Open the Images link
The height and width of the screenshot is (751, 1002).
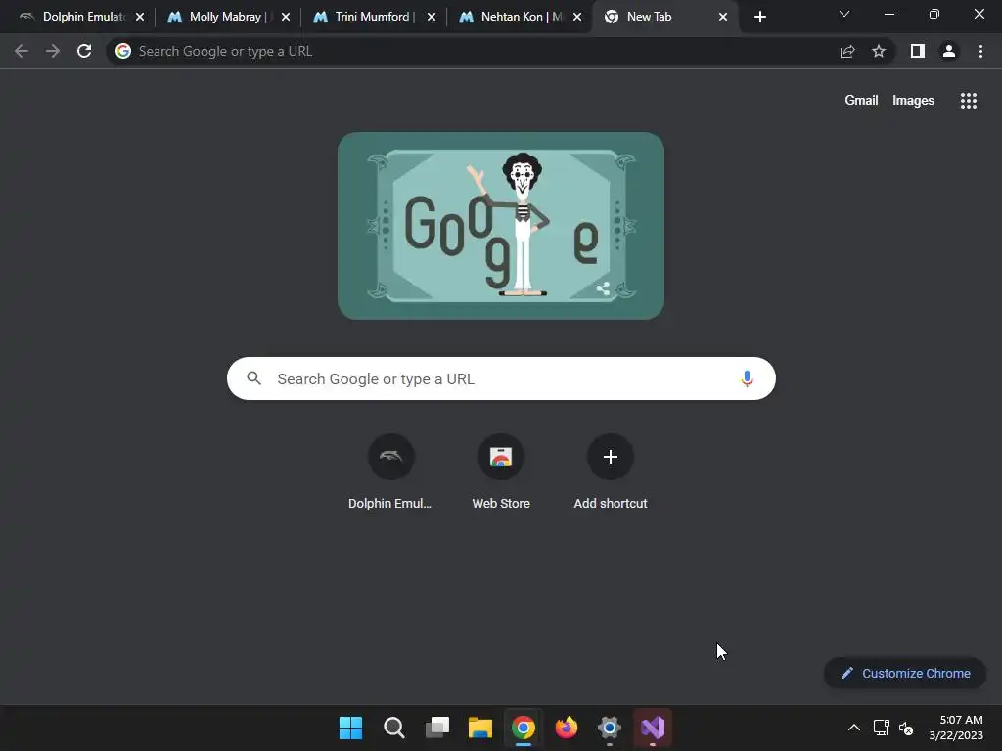coord(913,101)
